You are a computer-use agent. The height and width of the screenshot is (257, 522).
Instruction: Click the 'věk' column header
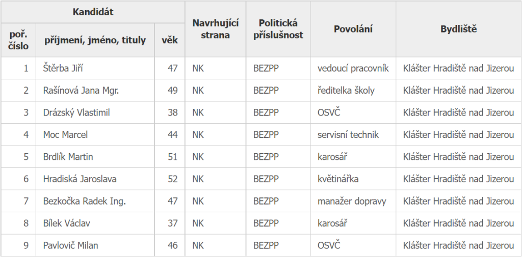pos(169,40)
